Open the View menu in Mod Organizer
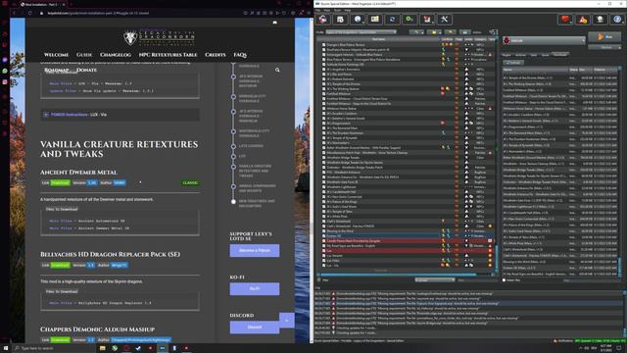This screenshot has height=353, width=627. pos(327,10)
